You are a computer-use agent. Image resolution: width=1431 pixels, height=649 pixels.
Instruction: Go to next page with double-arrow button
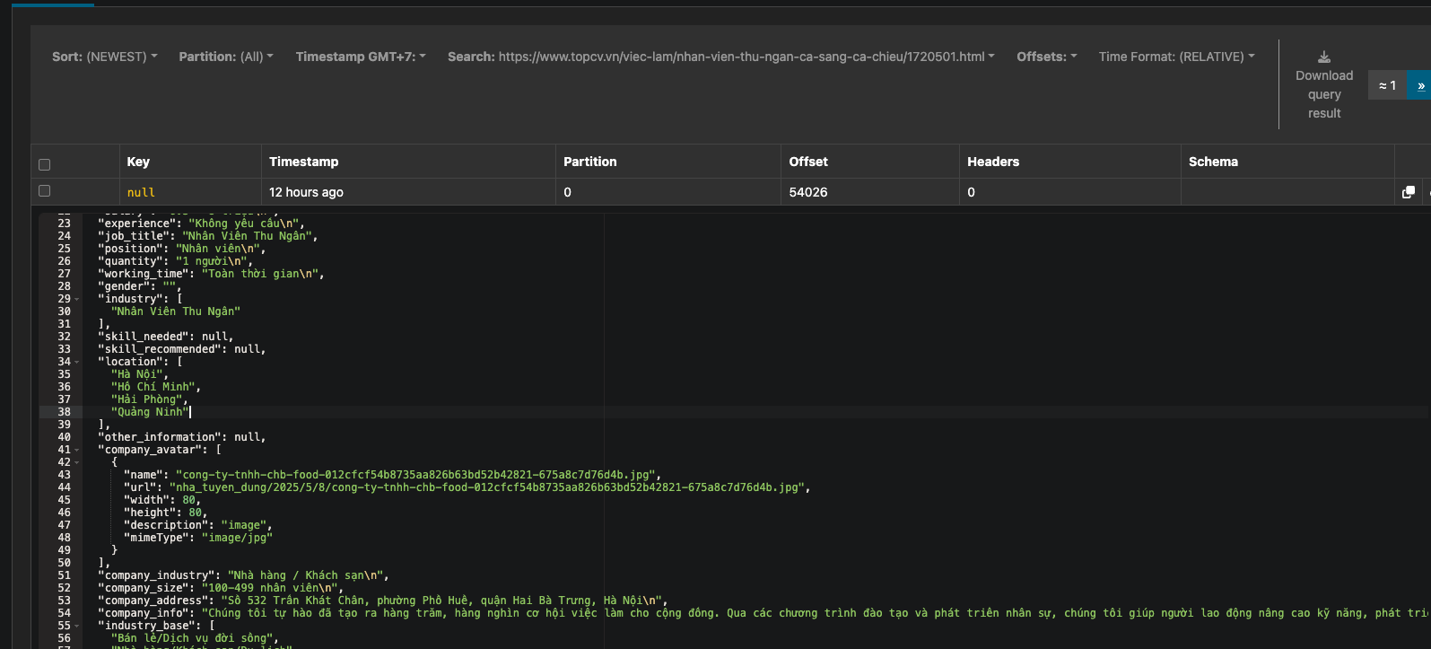[1420, 85]
